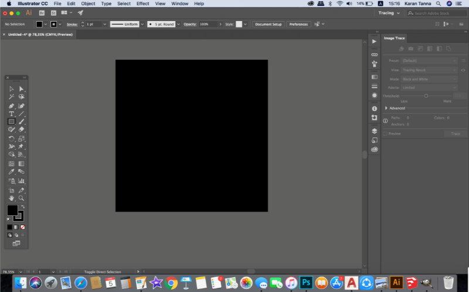
Task: Click the Document Setup button
Action: 269,24
